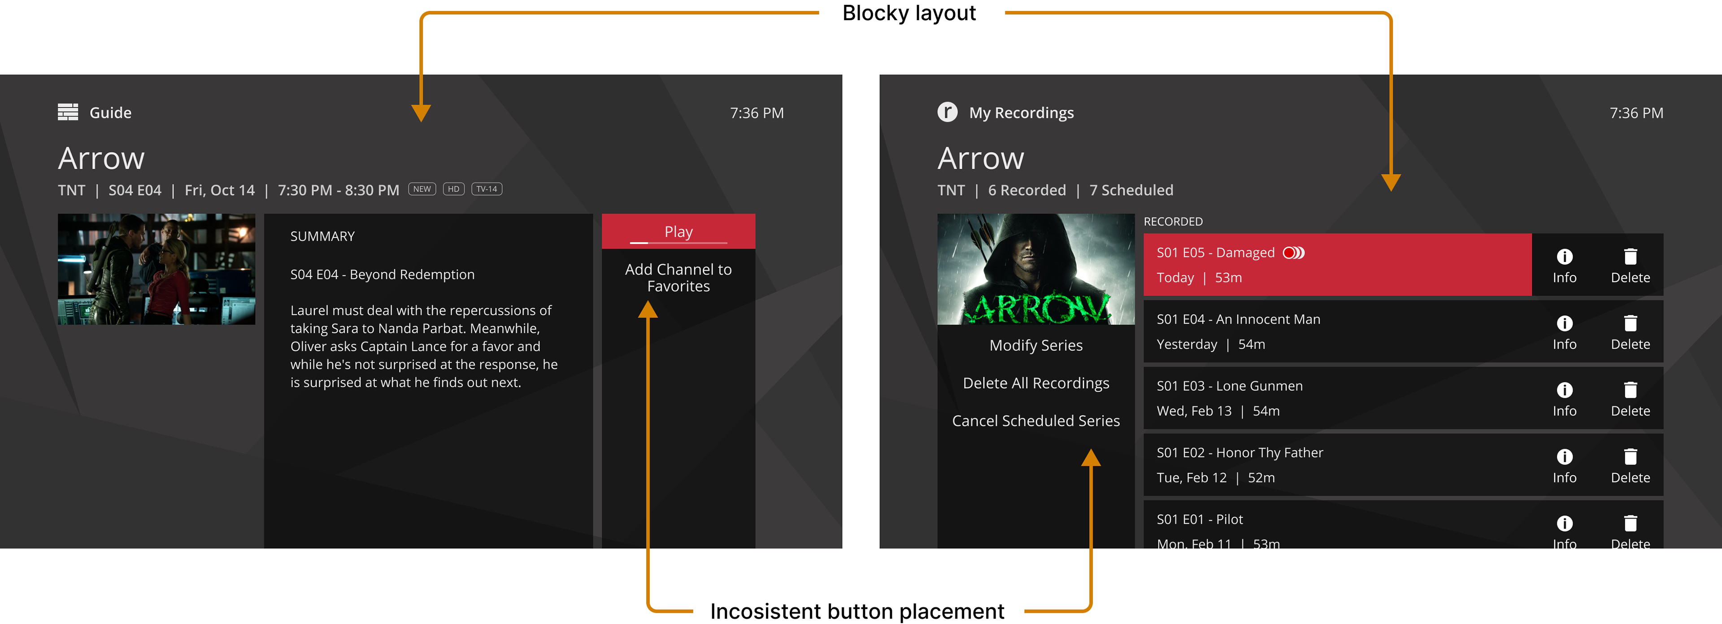This screenshot has width=1722, height=624.
Task: Click the Fri, Oct 14 air date
Action: pyautogui.click(x=219, y=190)
